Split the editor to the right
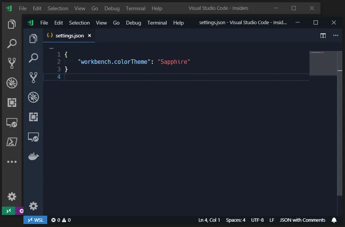 pos(323,36)
